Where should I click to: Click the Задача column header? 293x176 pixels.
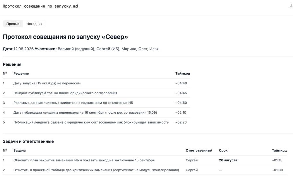pos(19,151)
